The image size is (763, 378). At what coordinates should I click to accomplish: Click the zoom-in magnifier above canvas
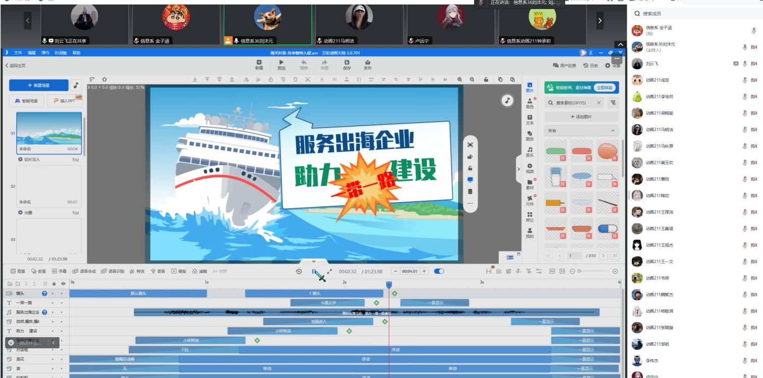click(x=459, y=80)
